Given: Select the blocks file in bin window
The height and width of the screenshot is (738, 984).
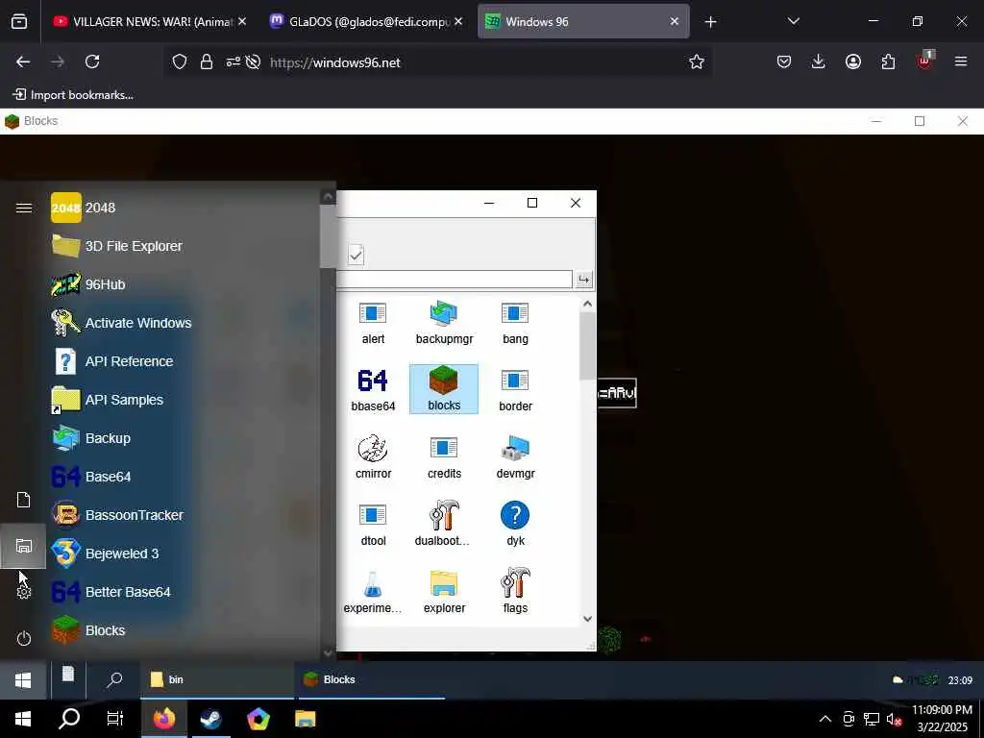Looking at the screenshot, I should pyautogui.click(x=444, y=389).
